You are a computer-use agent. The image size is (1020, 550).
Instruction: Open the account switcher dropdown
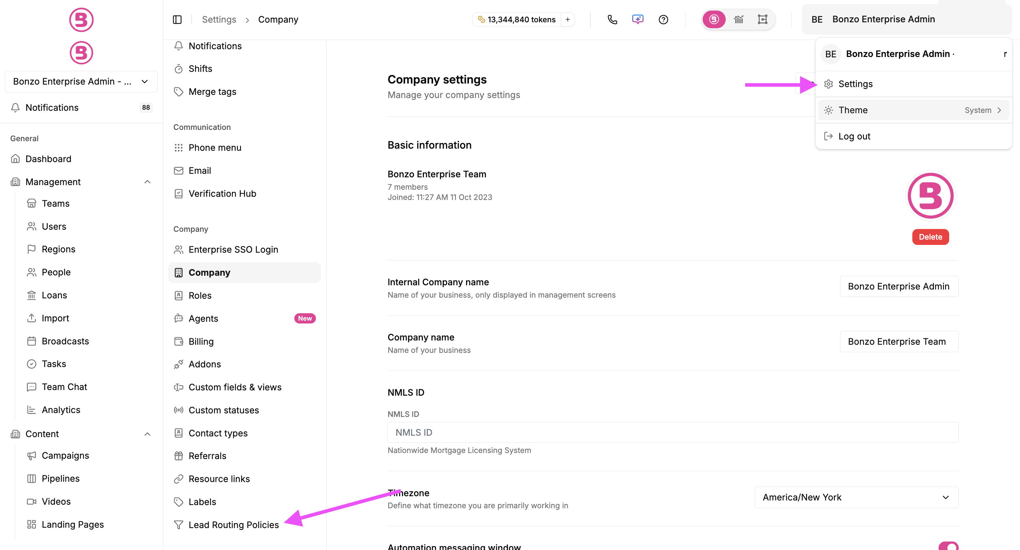81,81
